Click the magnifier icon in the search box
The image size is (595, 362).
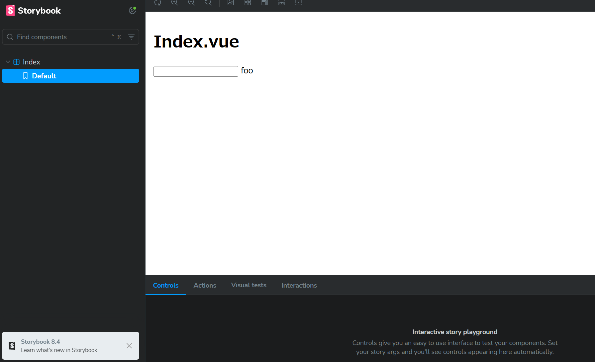pyautogui.click(x=10, y=37)
